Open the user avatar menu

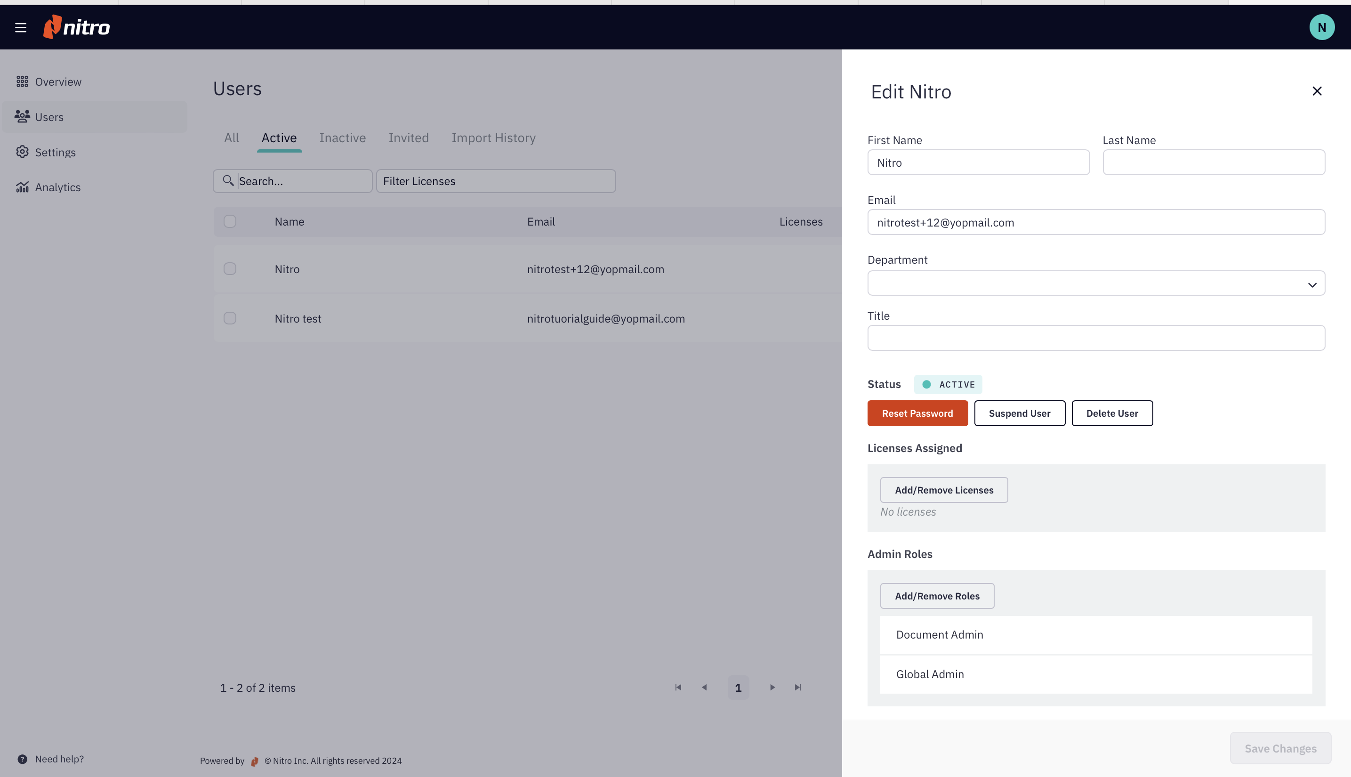click(x=1322, y=27)
